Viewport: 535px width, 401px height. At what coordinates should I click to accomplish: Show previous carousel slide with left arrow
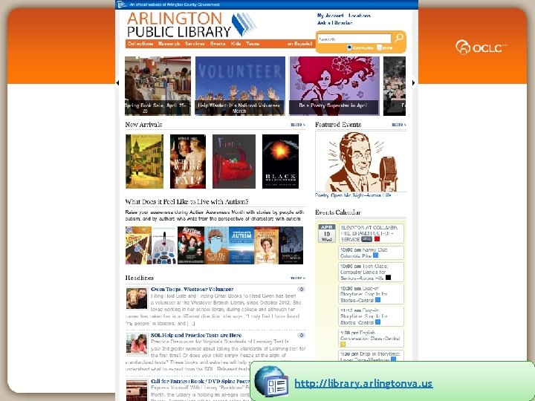pos(117,82)
